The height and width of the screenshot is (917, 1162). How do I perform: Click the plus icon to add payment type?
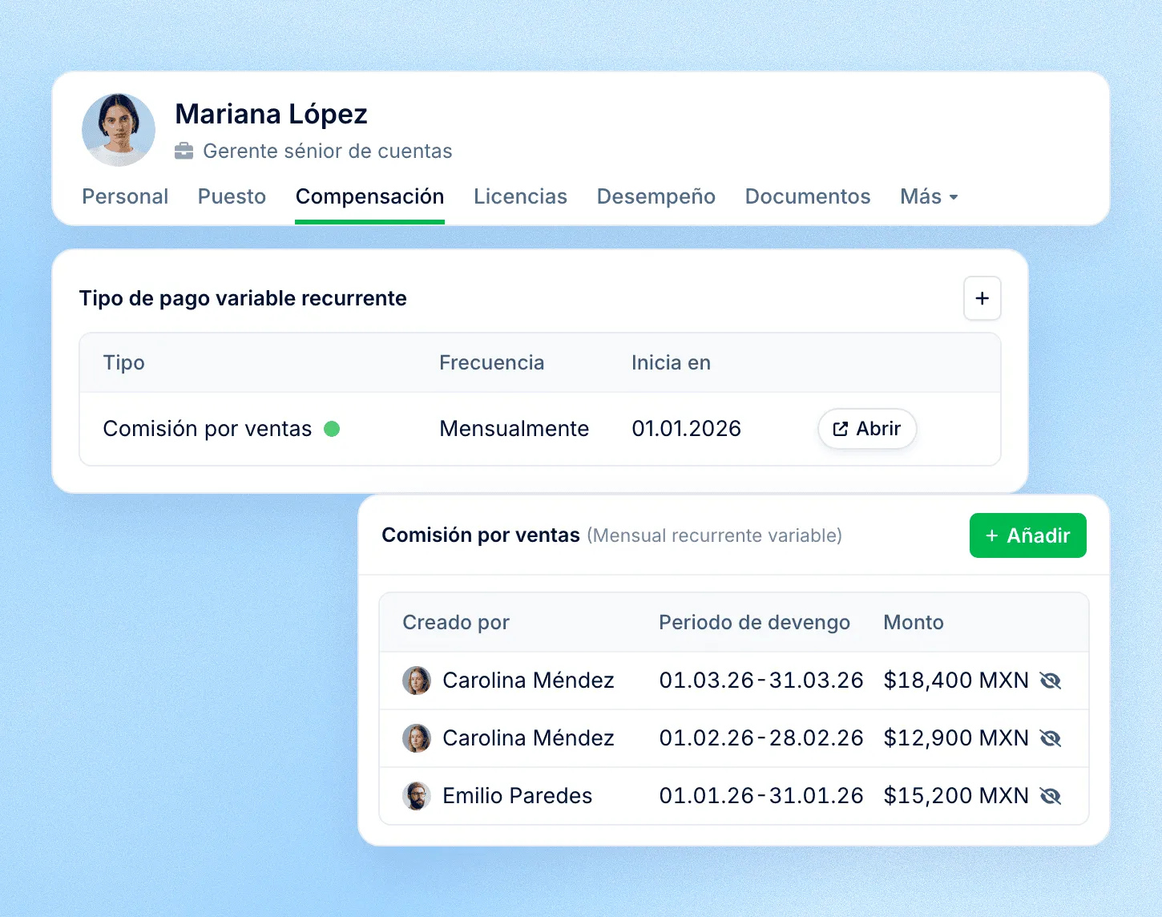(982, 298)
